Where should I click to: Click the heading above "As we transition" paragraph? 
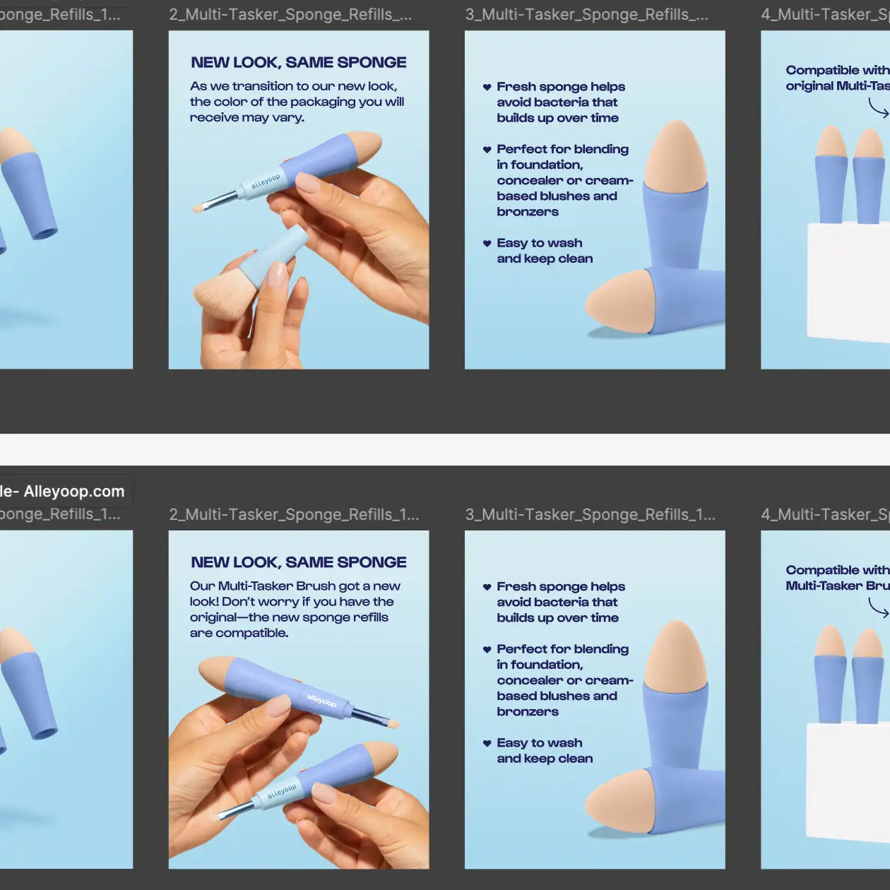[299, 63]
